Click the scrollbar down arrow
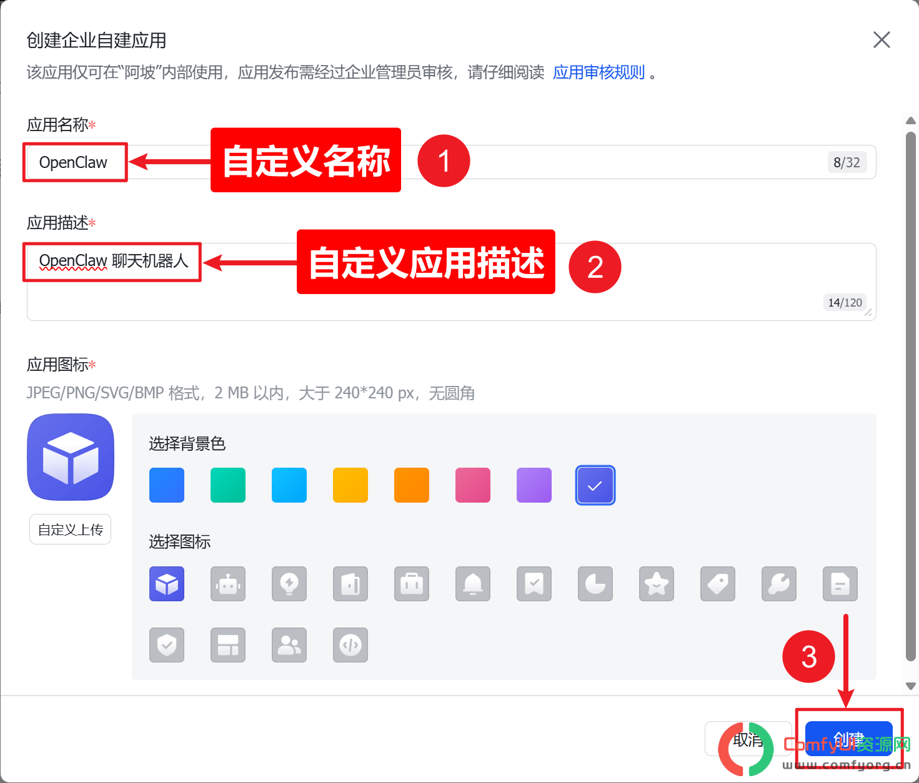The height and width of the screenshot is (783, 919). click(911, 686)
